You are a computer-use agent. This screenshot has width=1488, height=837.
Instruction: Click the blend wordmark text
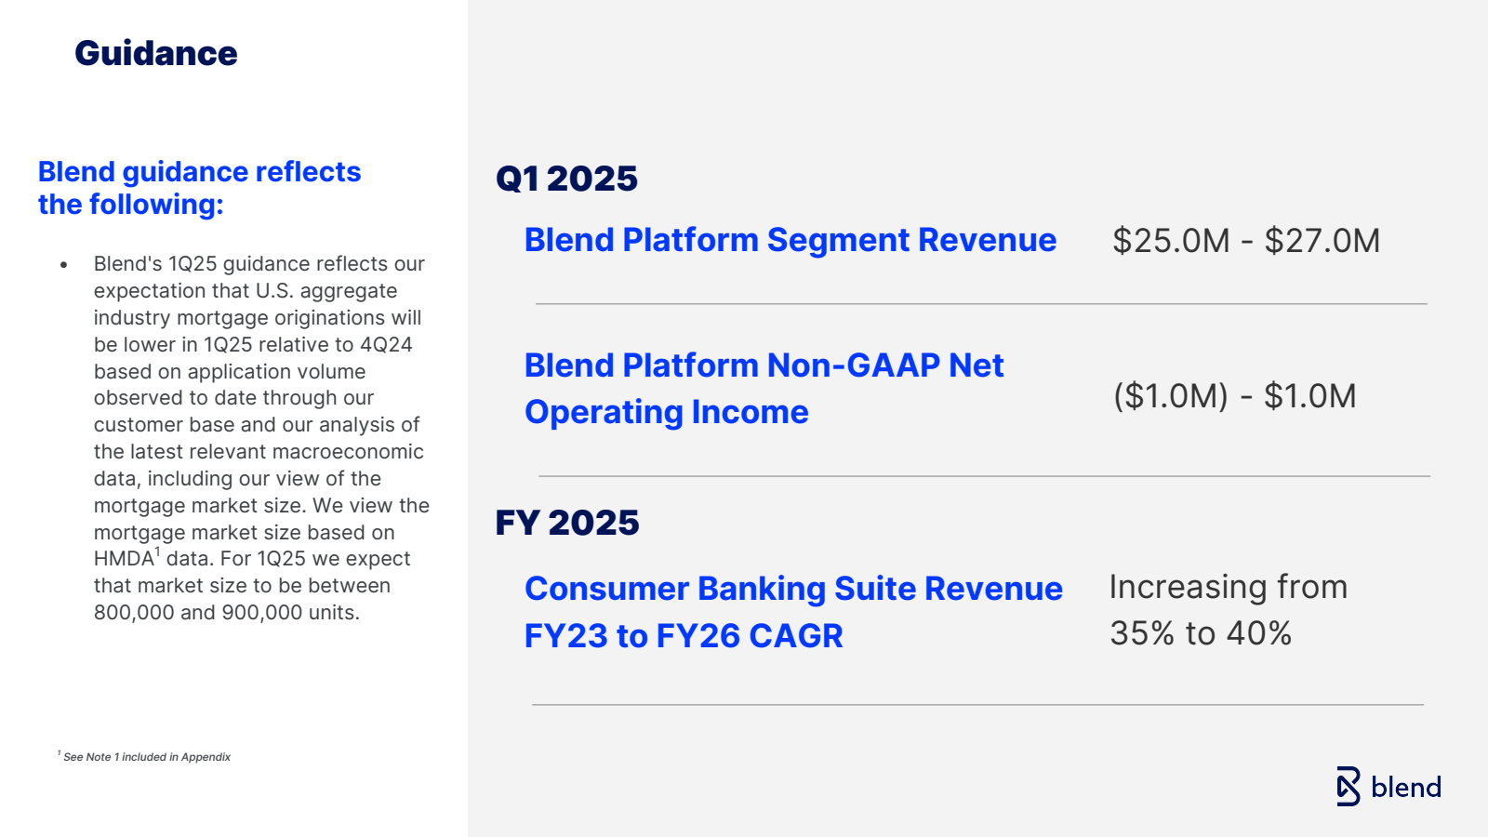1406,788
